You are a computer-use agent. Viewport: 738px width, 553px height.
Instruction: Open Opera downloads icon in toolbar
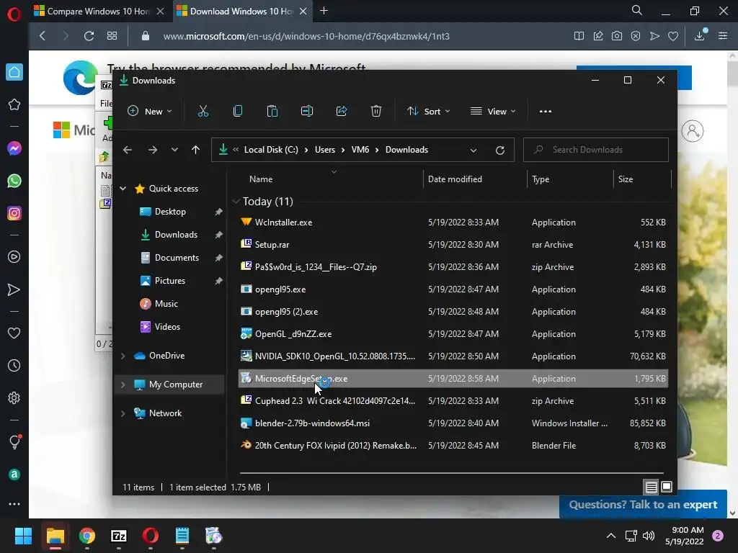(700, 36)
